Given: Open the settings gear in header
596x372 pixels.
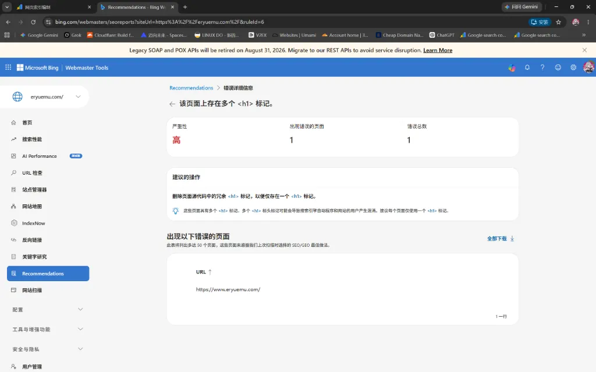Looking at the screenshot, I should [x=573, y=68].
